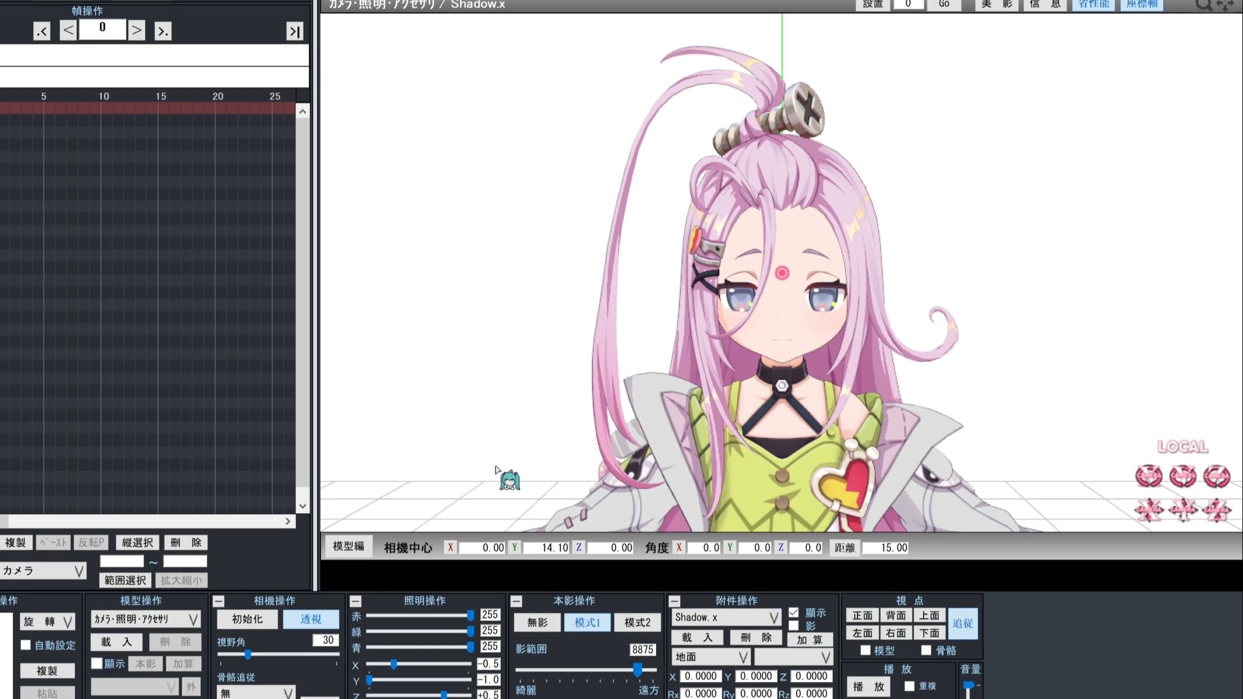The height and width of the screenshot is (699, 1243).
Task: Go to the last frame with the >| button
Action: (x=295, y=31)
